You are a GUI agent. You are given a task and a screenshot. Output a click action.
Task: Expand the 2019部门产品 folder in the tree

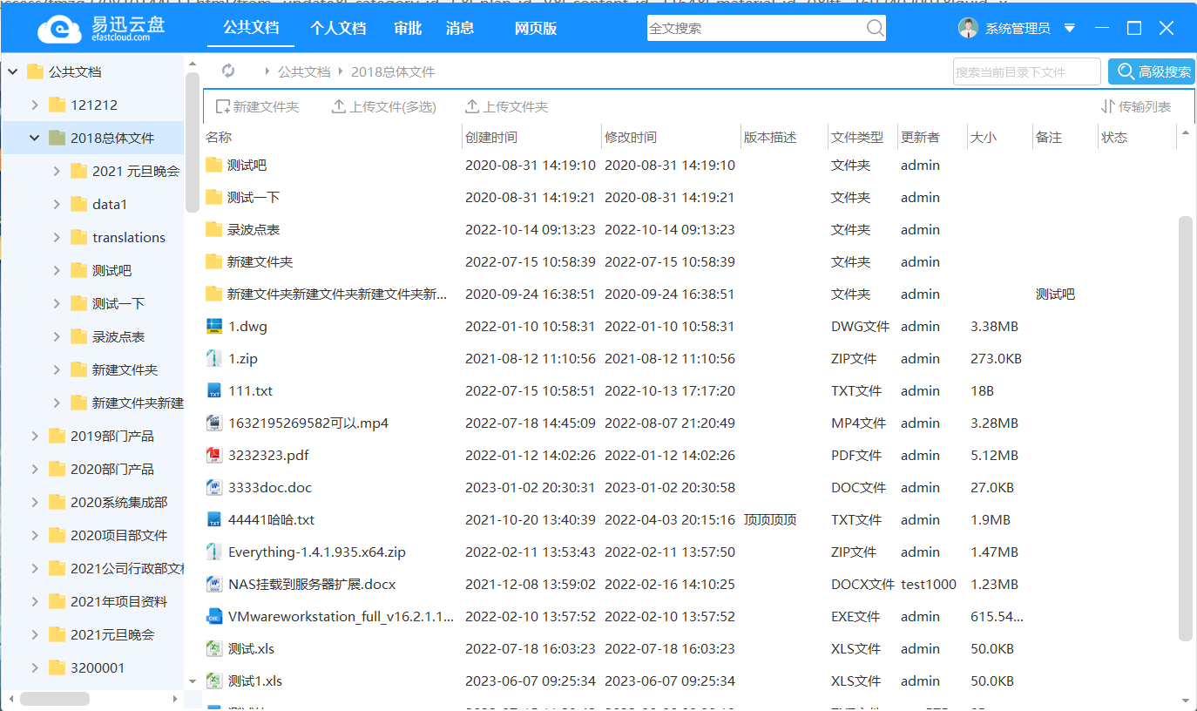pyautogui.click(x=35, y=436)
